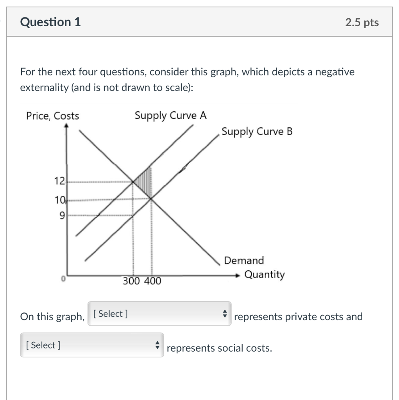Image resolution: width=399 pixels, height=400 pixels.
Task: Click the 400 label on the quantity axis
Action: [x=153, y=280]
